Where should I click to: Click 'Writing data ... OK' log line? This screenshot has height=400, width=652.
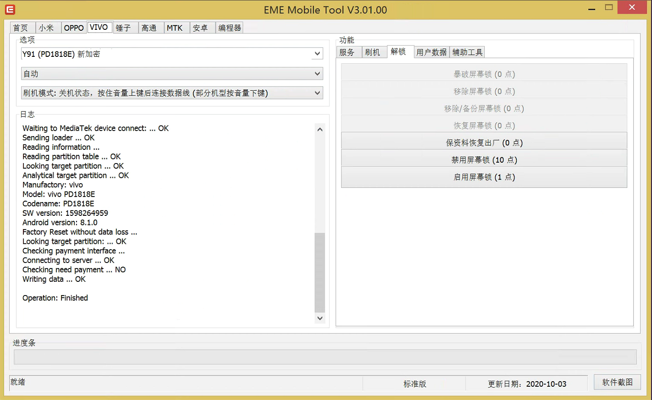(54, 279)
